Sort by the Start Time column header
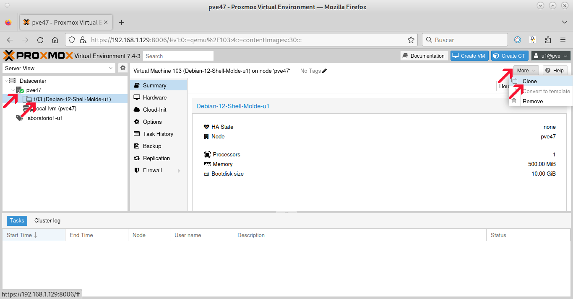The width and height of the screenshot is (573, 299). tap(34, 235)
